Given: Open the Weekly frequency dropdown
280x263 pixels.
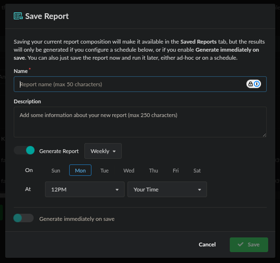Looking at the screenshot, I should [x=103, y=151].
